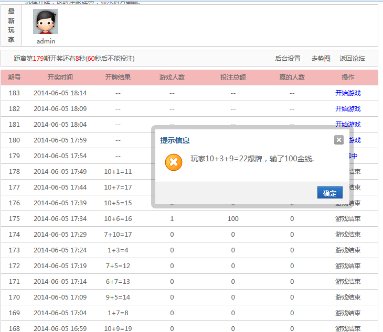
Task: Click 返回论坛 link
Action: pos(352,59)
